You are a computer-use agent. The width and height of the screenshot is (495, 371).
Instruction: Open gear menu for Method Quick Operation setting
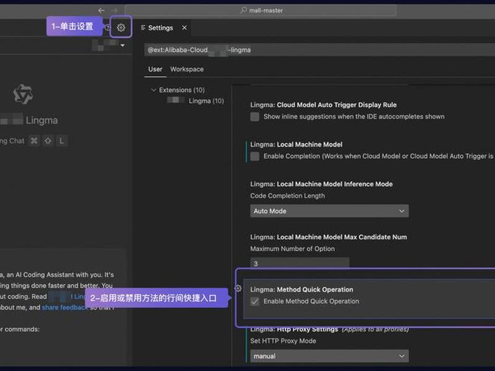pyautogui.click(x=238, y=288)
